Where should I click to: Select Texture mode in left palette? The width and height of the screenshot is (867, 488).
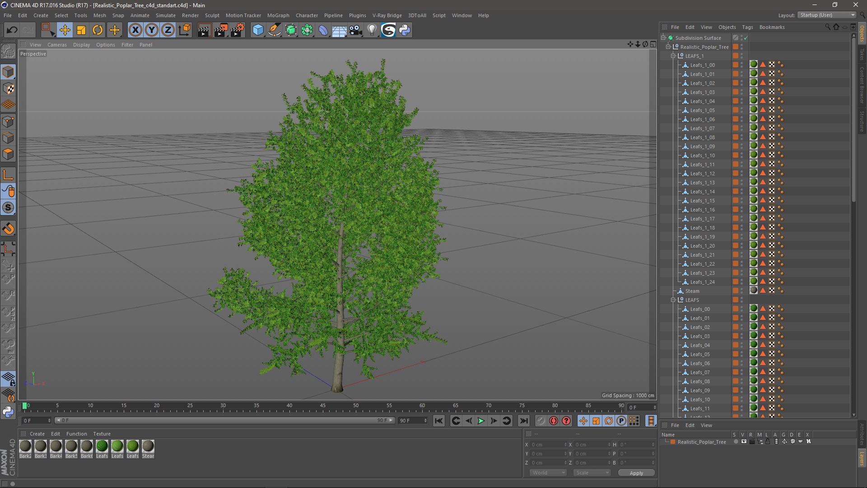(x=8, y=89)
